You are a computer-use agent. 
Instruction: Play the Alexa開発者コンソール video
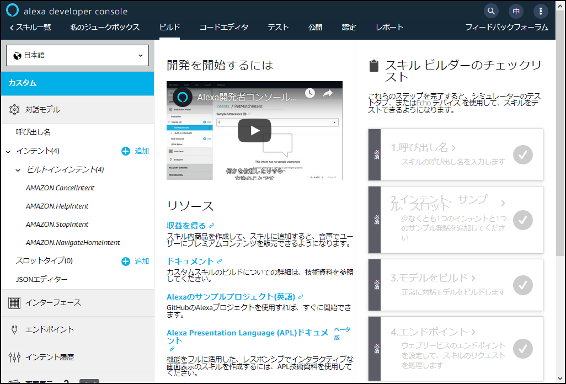[x=254, y=130]
